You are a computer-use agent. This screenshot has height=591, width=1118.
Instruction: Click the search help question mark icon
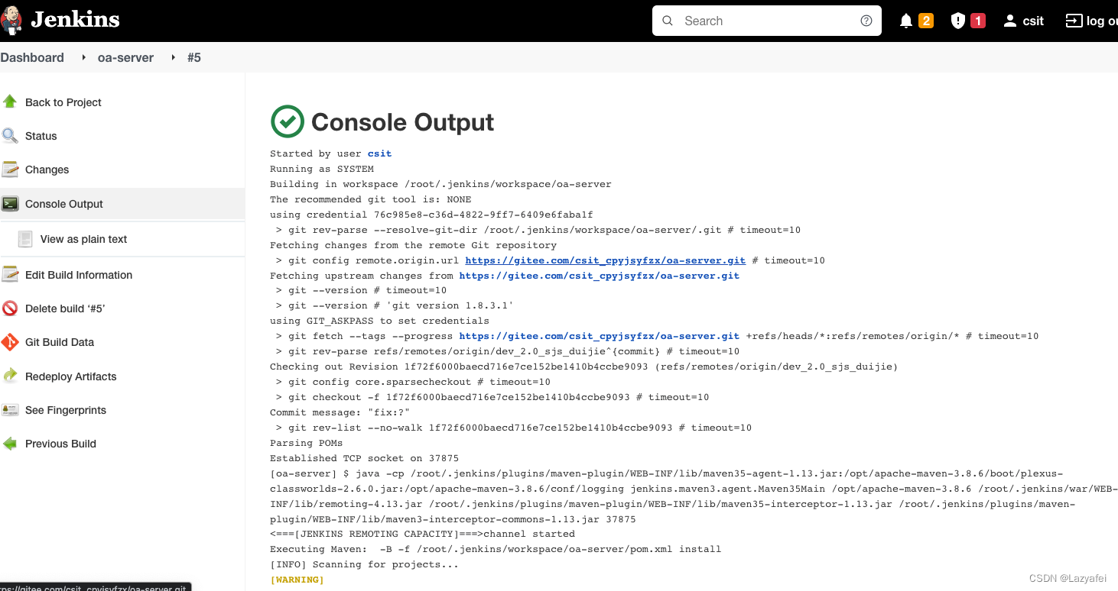866,21
